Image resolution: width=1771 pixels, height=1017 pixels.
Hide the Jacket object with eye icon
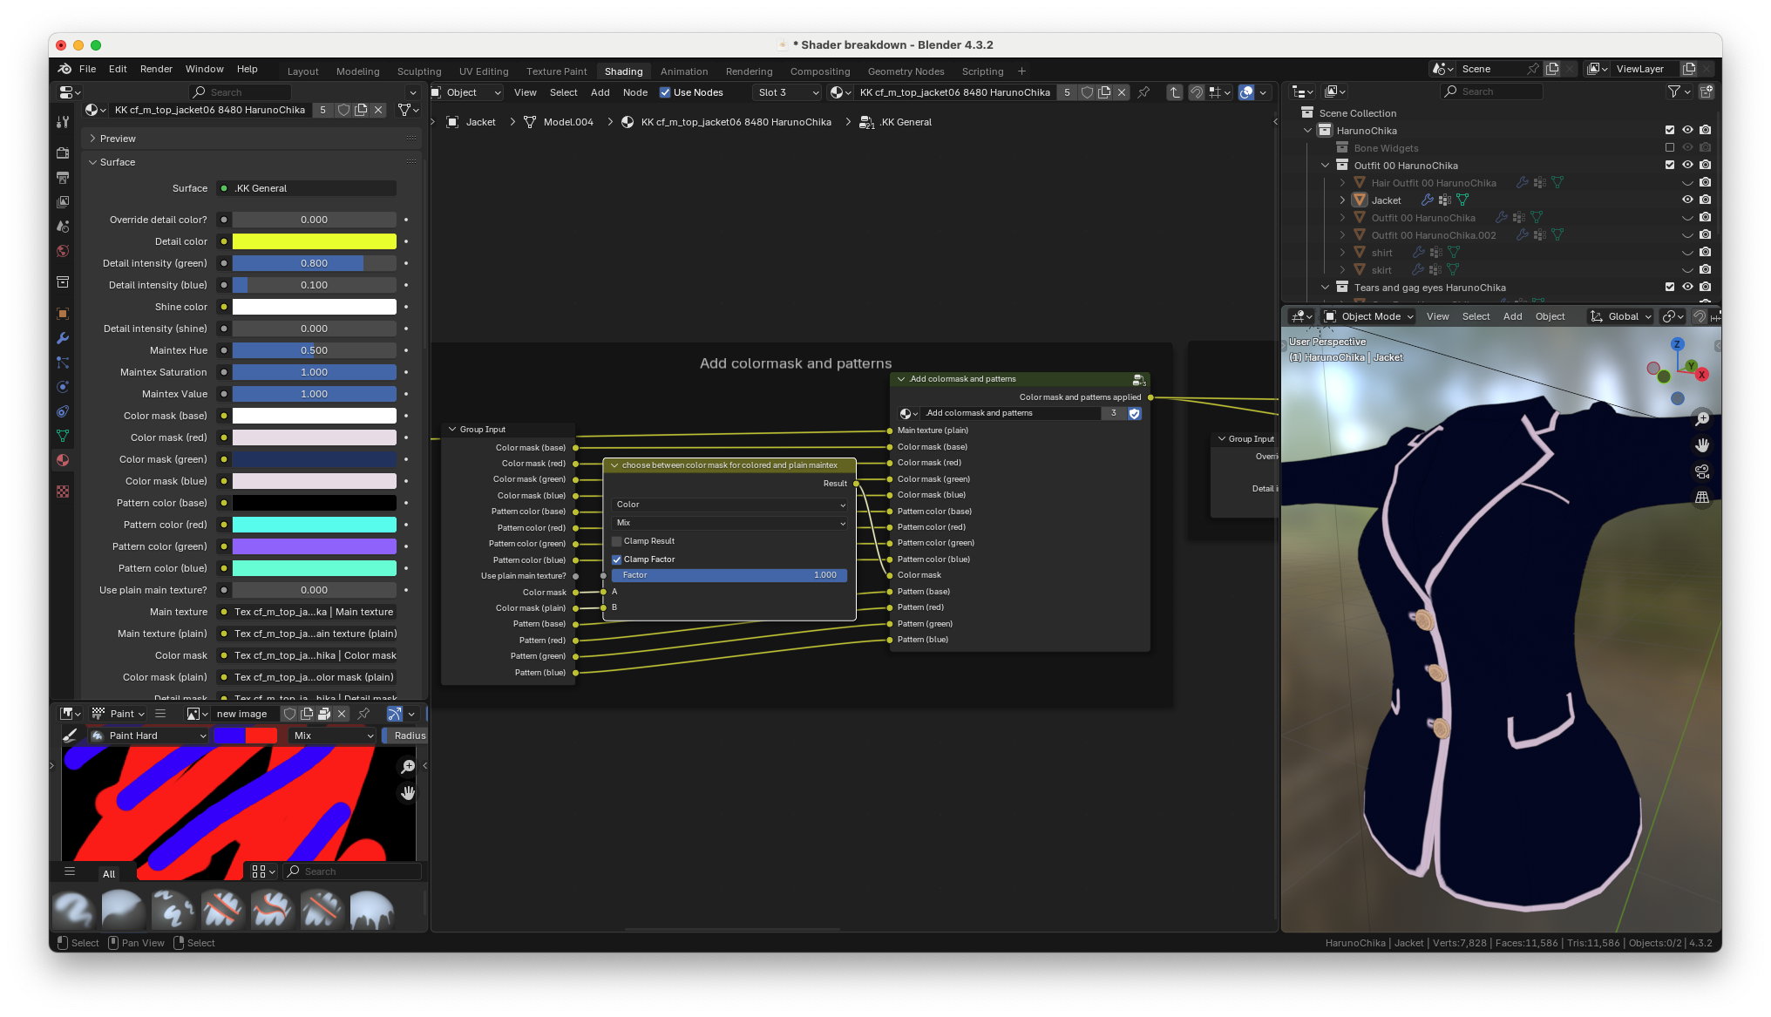tap(1687, 200)
